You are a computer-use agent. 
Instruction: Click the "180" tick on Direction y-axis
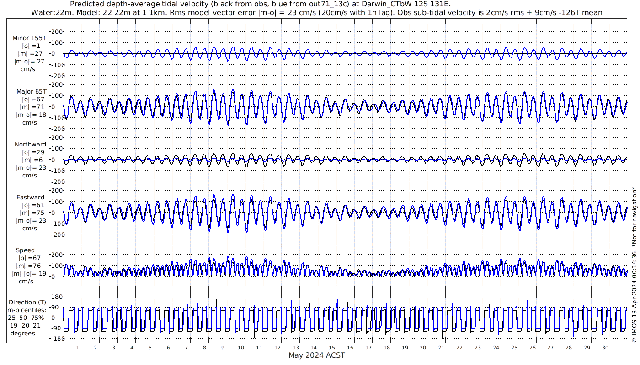[x=56, y=297]
